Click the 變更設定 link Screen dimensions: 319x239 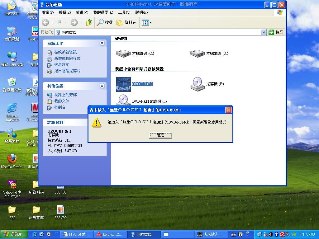(62, 65)
